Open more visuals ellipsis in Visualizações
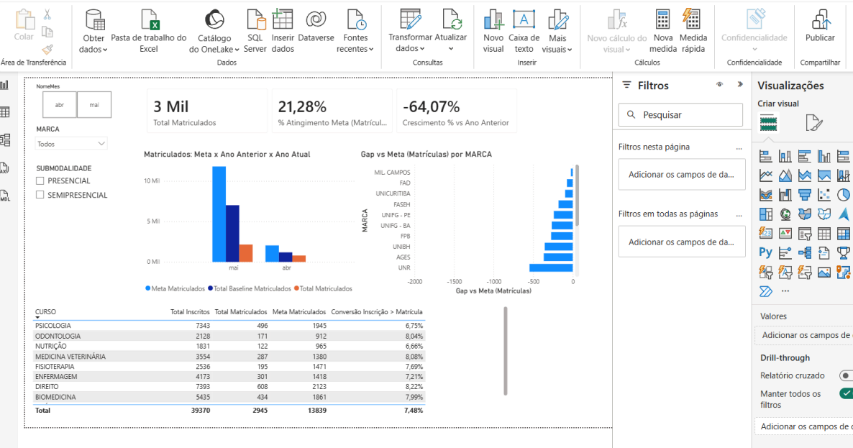853x448 pixels. click(785, 291)
